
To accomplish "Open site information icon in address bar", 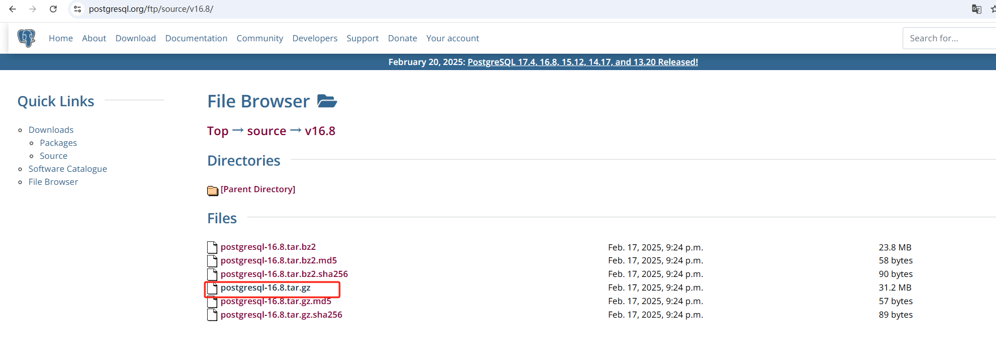I will [78, 9].
